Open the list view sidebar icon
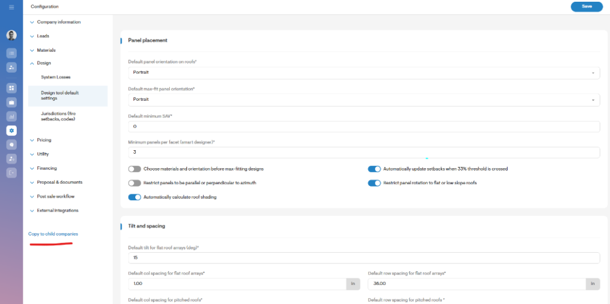 click(x=11, y=53)
